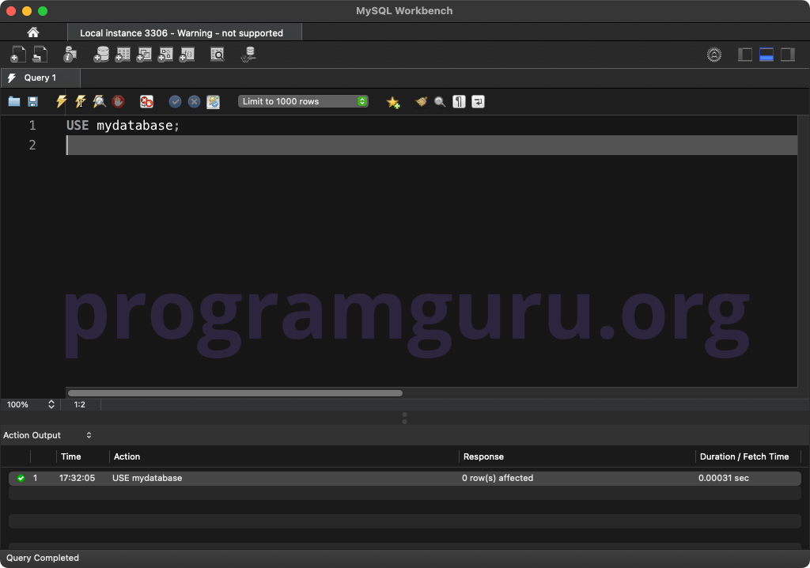Switch to the Query 1 tab
The height and width of the screenshot is (568, 810).
[40, 78]
